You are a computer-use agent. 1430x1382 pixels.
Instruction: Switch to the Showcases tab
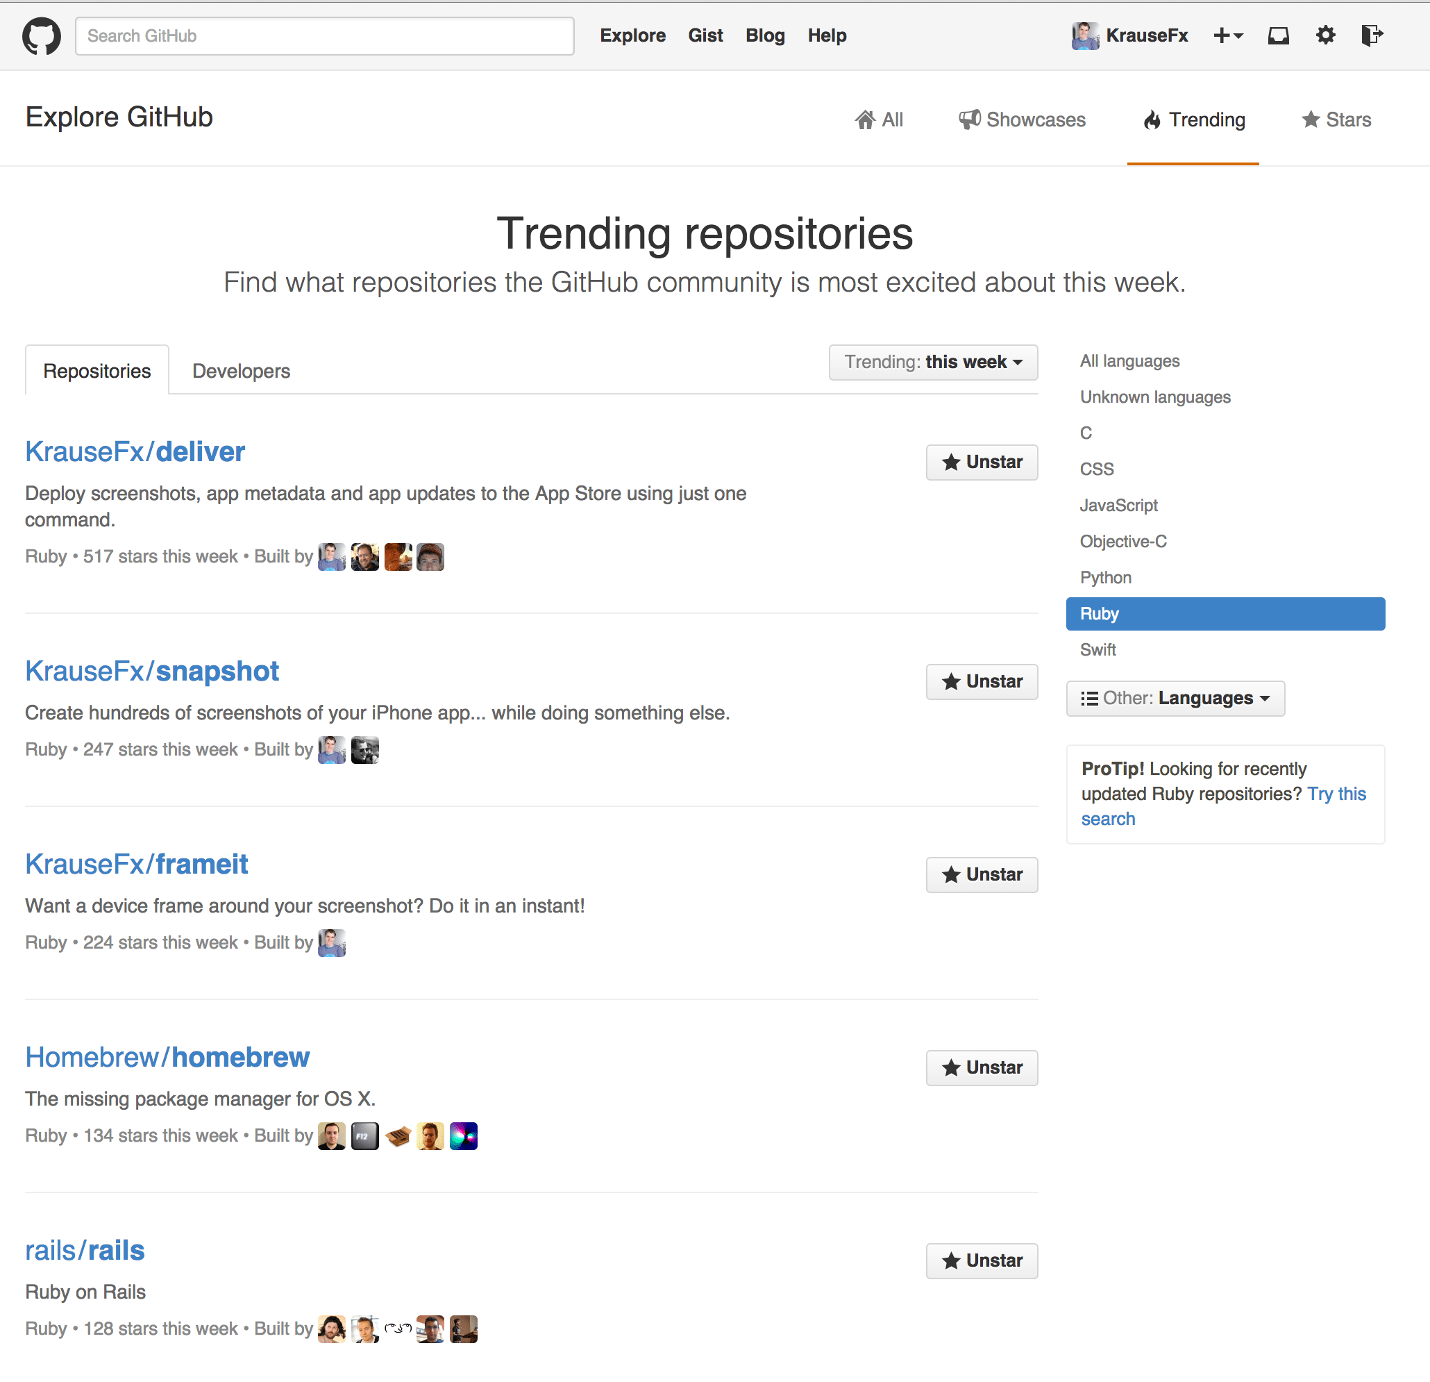[x=1021, y=119]
